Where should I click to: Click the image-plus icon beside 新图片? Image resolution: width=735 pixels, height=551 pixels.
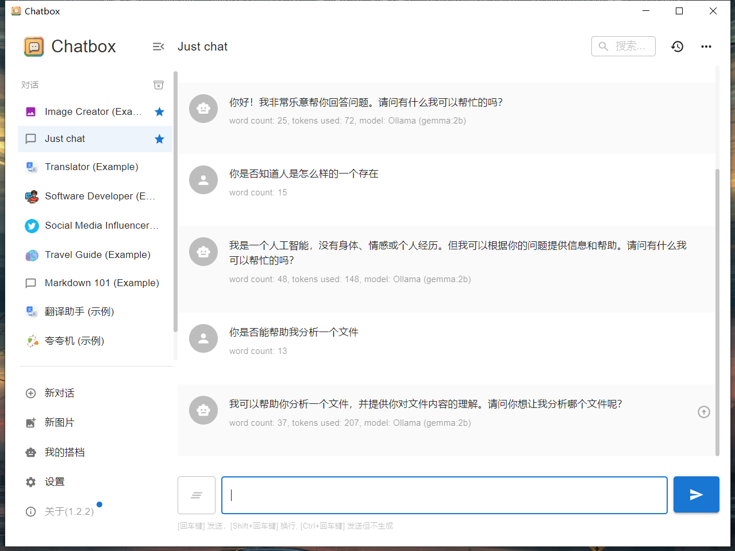coord(31,423)
